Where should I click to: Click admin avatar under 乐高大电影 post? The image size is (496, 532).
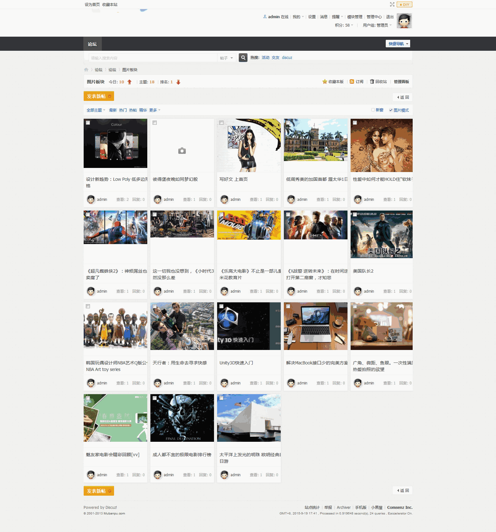[x=224, y=291]
